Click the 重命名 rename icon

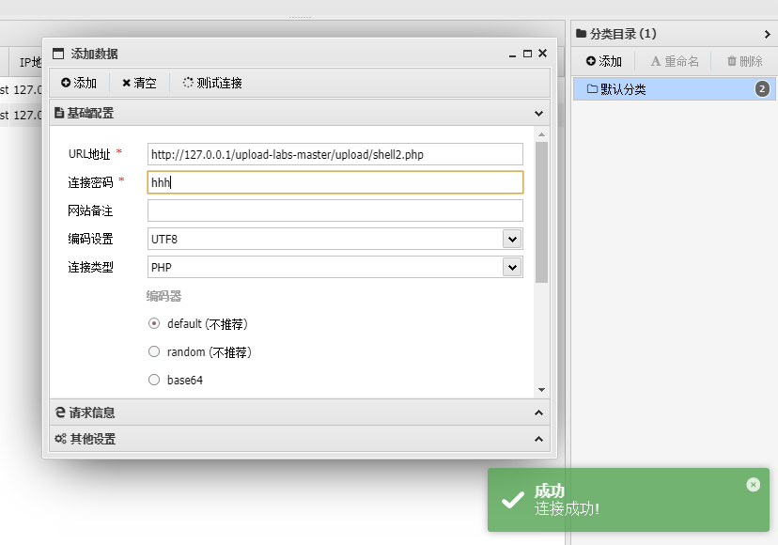(x=656, y=61)
